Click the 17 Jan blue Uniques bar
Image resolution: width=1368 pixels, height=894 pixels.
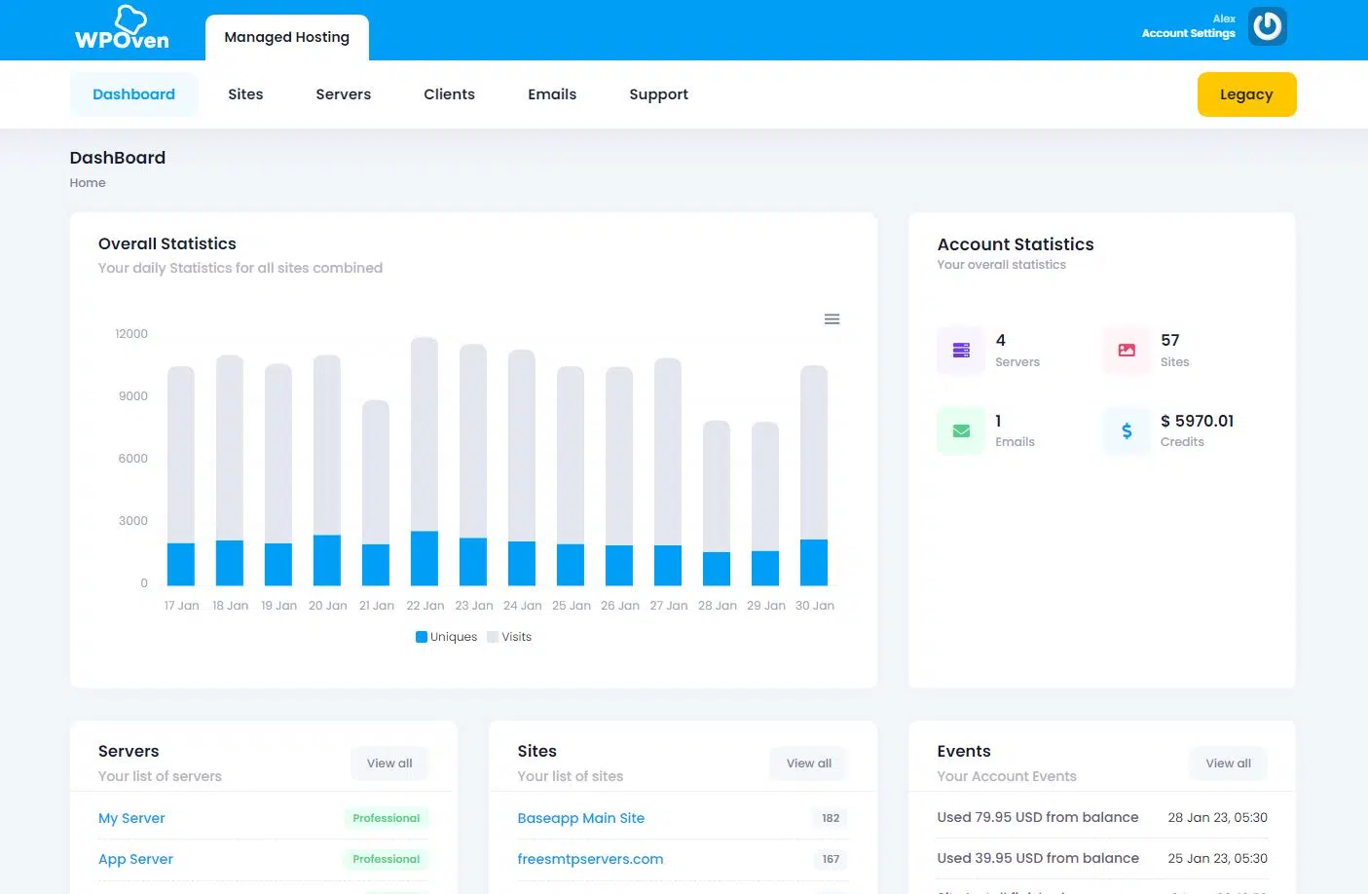[x=181, y=565]
